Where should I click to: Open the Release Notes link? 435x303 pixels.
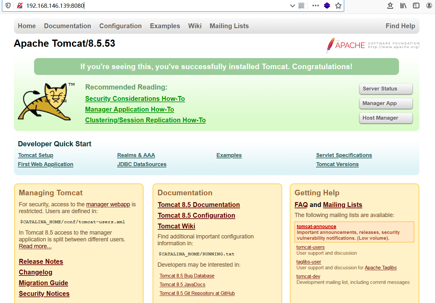tap(41, 261)
